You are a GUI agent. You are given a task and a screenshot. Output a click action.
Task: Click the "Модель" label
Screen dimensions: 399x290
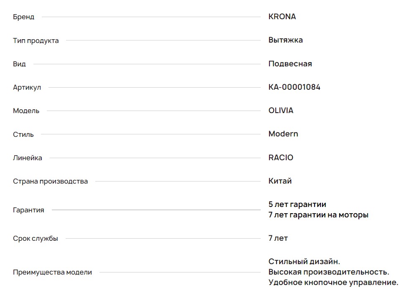point(26,111)
